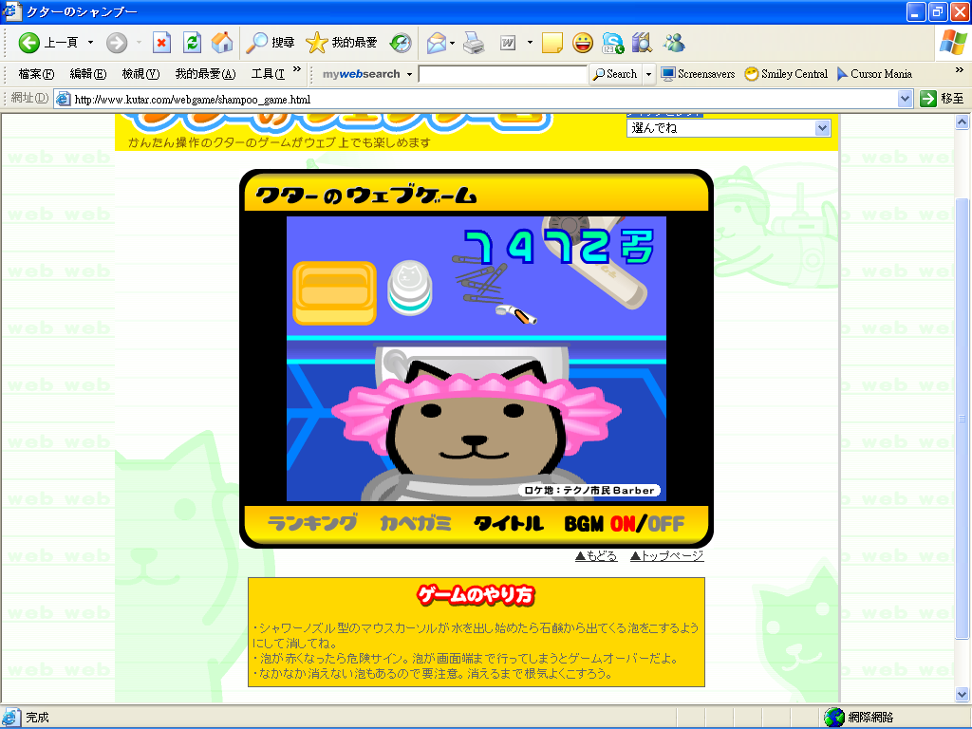
Task: Click the 移至 Go button
Action: (943, 99)
